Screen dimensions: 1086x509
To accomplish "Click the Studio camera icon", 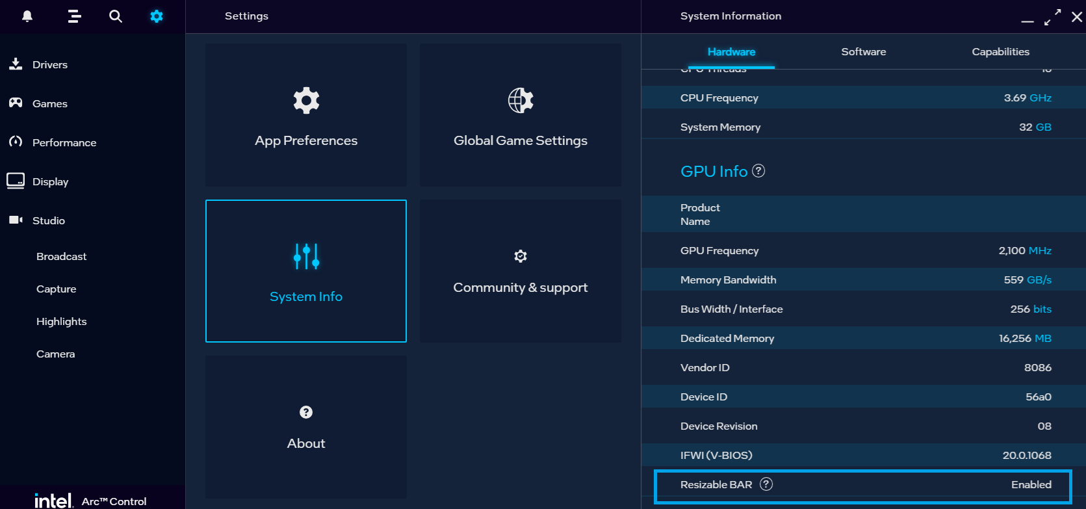I will point(16,220).
